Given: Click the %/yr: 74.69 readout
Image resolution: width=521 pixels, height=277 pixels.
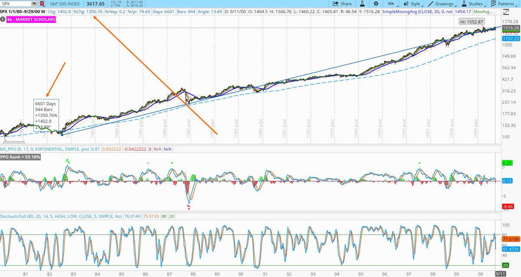Looking at the screenshot, I should coord(139,11).
